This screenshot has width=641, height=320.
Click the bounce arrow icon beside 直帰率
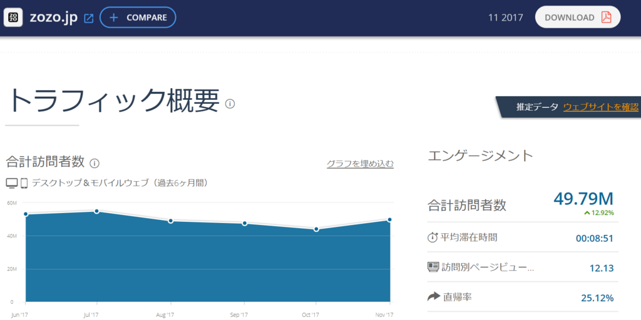point(433,297)
